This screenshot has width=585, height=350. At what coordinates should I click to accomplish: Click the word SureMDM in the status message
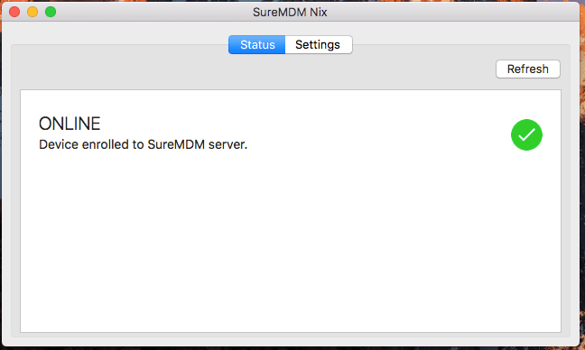tap(176, 144)
